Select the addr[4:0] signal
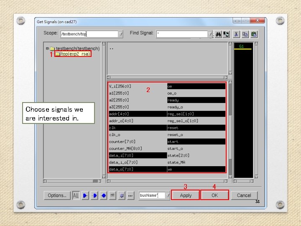The width and height of the screenshot is (301, 226). [138, 114]
